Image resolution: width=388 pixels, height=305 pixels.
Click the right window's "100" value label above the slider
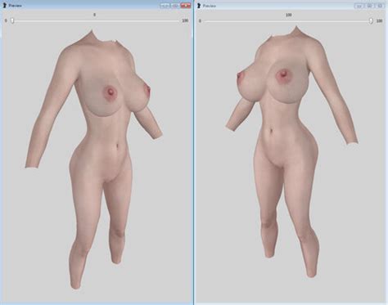click(289, 15)
